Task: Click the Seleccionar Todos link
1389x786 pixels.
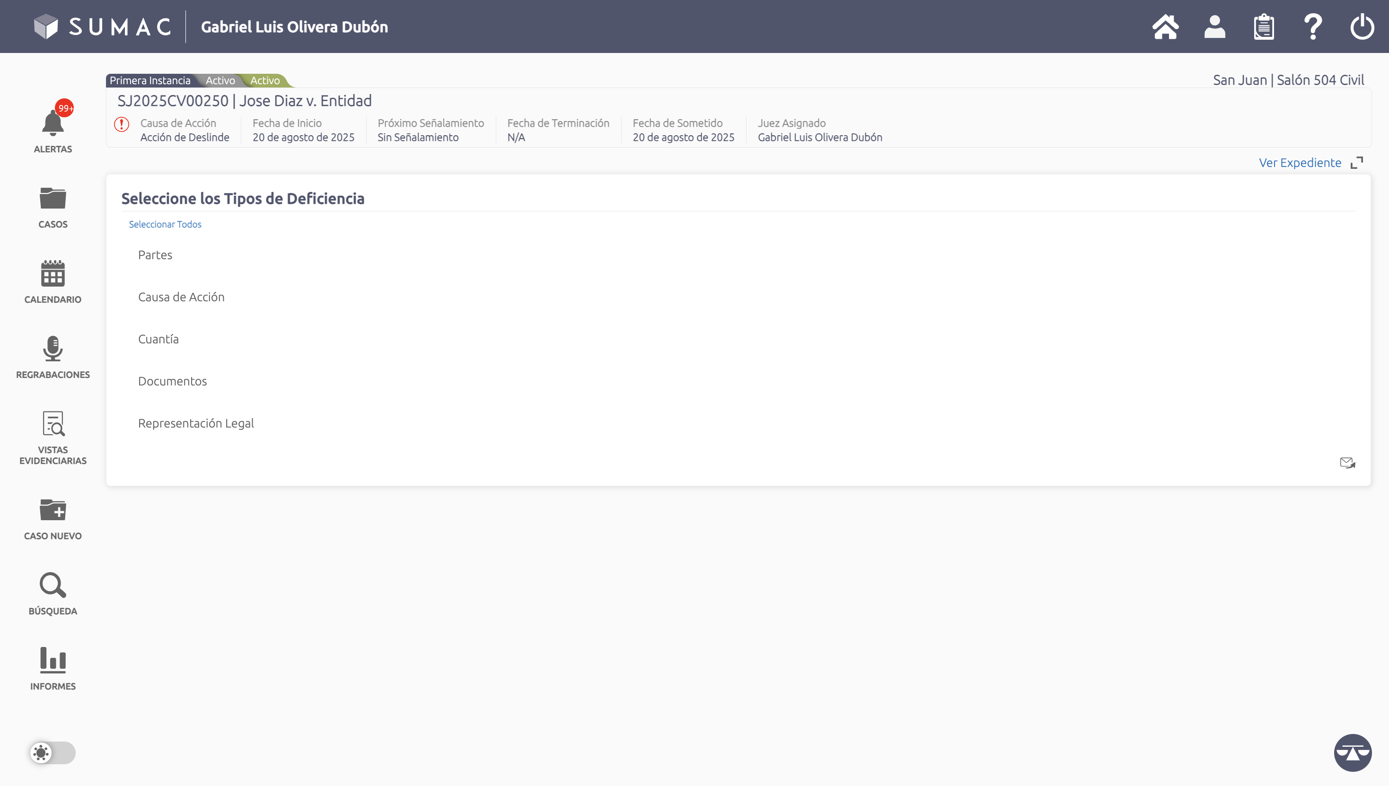Action: (165, 224)
